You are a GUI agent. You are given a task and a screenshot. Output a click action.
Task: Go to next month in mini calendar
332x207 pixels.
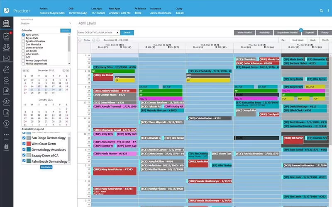tap(64, 70)
